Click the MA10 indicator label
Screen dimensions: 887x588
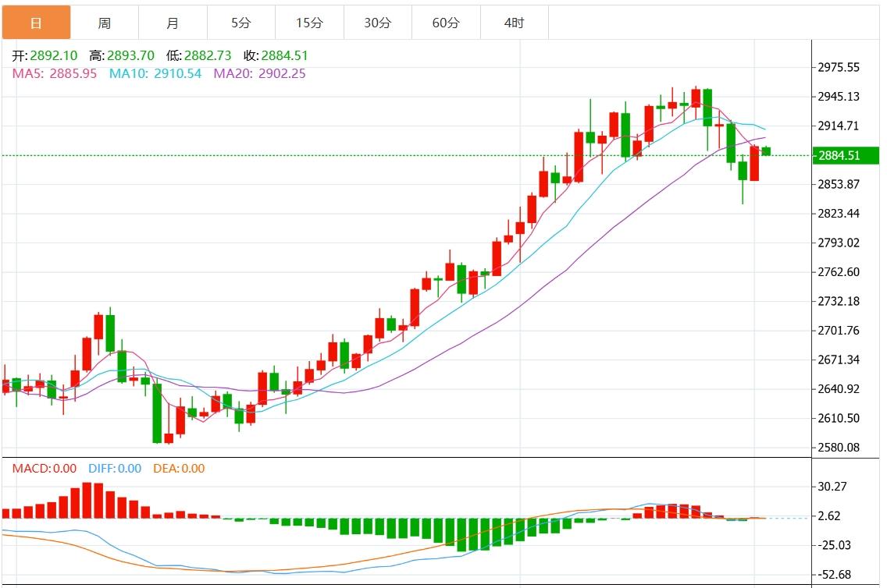[155, 73]
